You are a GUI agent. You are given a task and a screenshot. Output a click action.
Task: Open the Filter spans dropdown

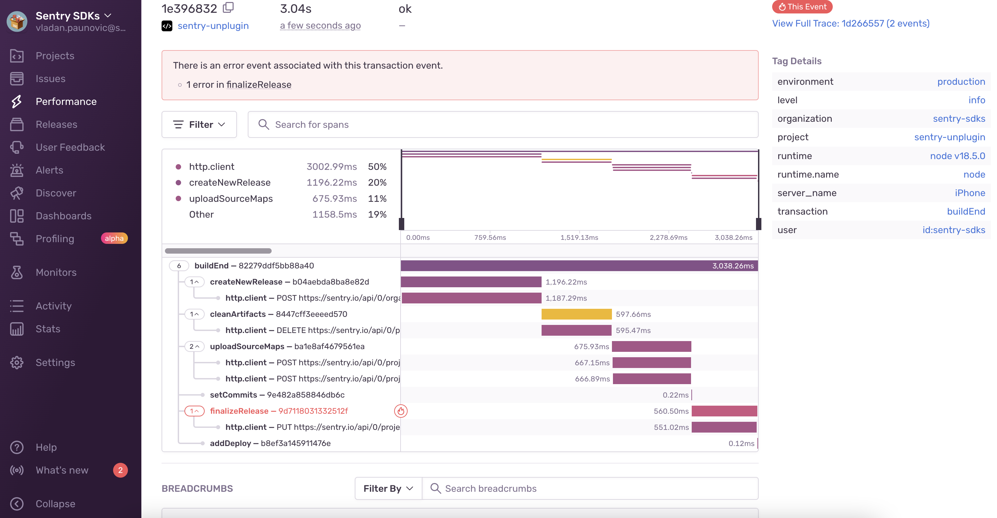[199, 124]
